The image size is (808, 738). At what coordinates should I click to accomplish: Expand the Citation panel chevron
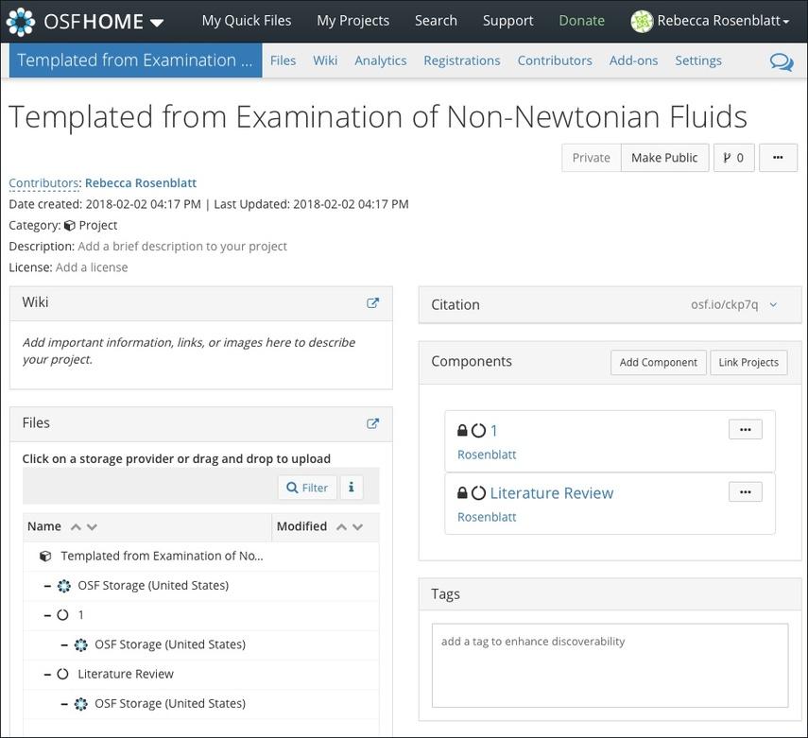773,304
